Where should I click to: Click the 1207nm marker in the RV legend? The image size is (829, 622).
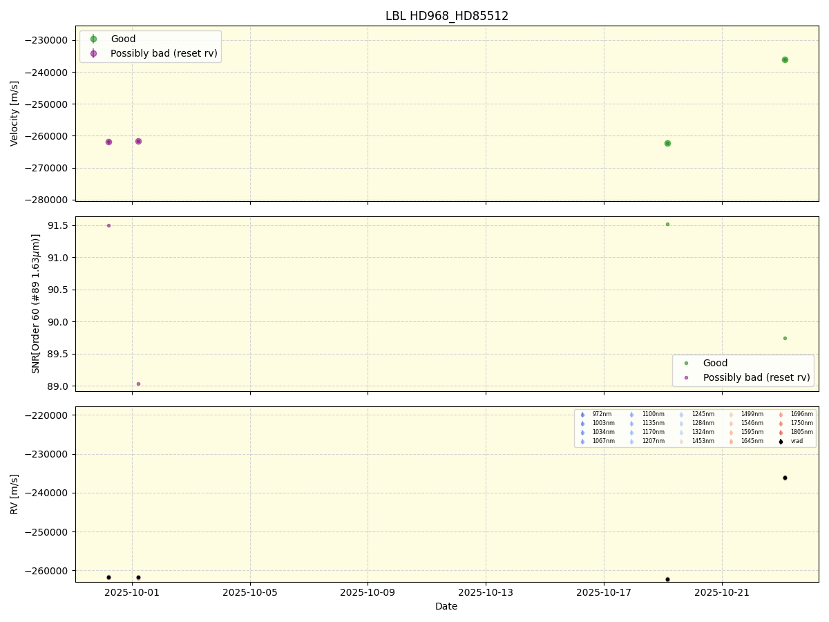(x=631, y=442)
